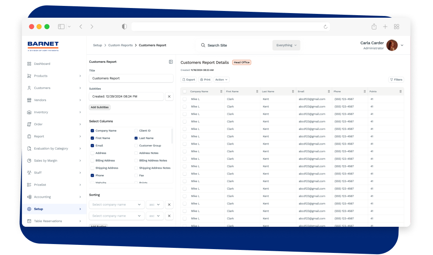The image size is (433, 255).
Task: Click the Vendors store icon
Action: (29, 100)
